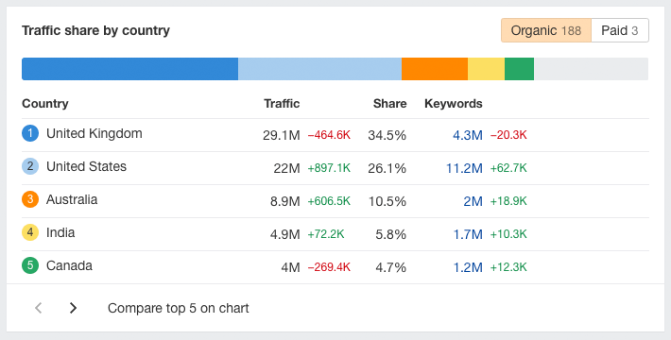The image size is (671, 340).
Task: Click the 29.1M traffic value
Action: (x=281, y=135)
